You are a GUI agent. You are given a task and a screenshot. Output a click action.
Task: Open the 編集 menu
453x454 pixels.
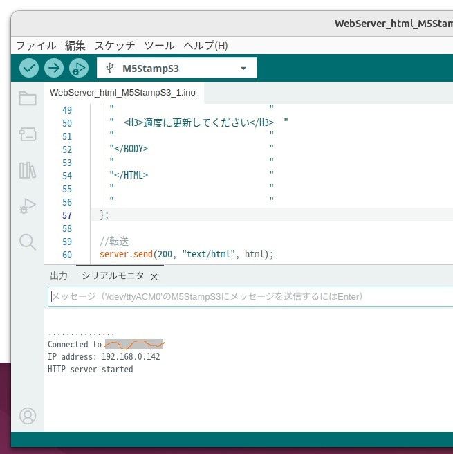75,46
